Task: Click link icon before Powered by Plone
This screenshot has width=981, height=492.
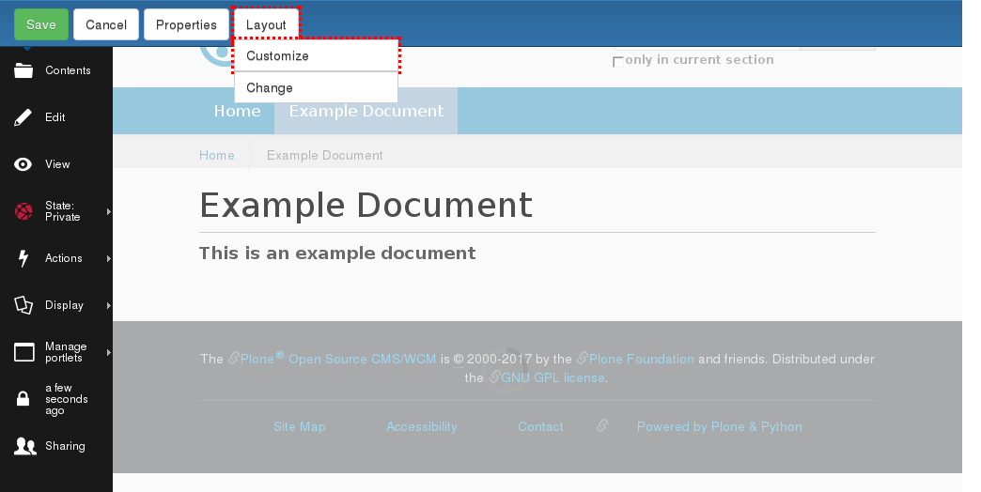Action: pyautogui.click(x=602, y=425)
